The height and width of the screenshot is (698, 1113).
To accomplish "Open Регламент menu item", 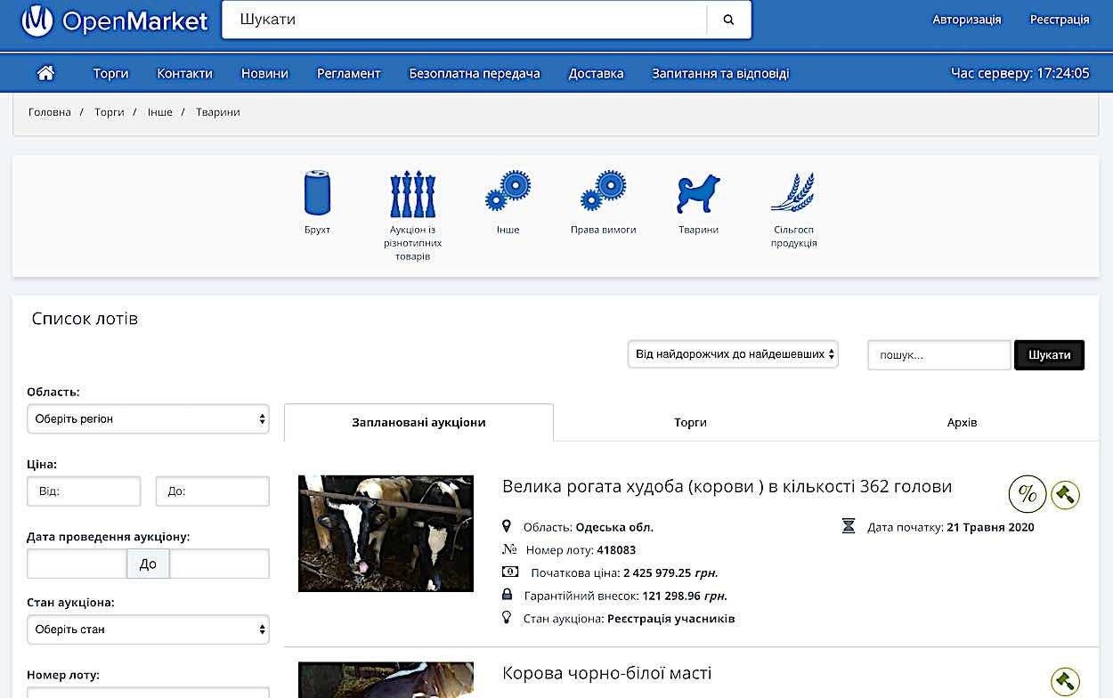I will 349,74.
